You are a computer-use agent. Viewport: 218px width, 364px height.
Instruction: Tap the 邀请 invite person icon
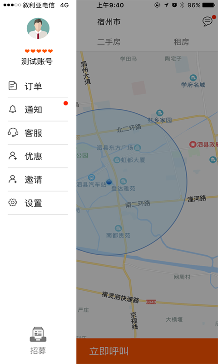pos(13,179)
